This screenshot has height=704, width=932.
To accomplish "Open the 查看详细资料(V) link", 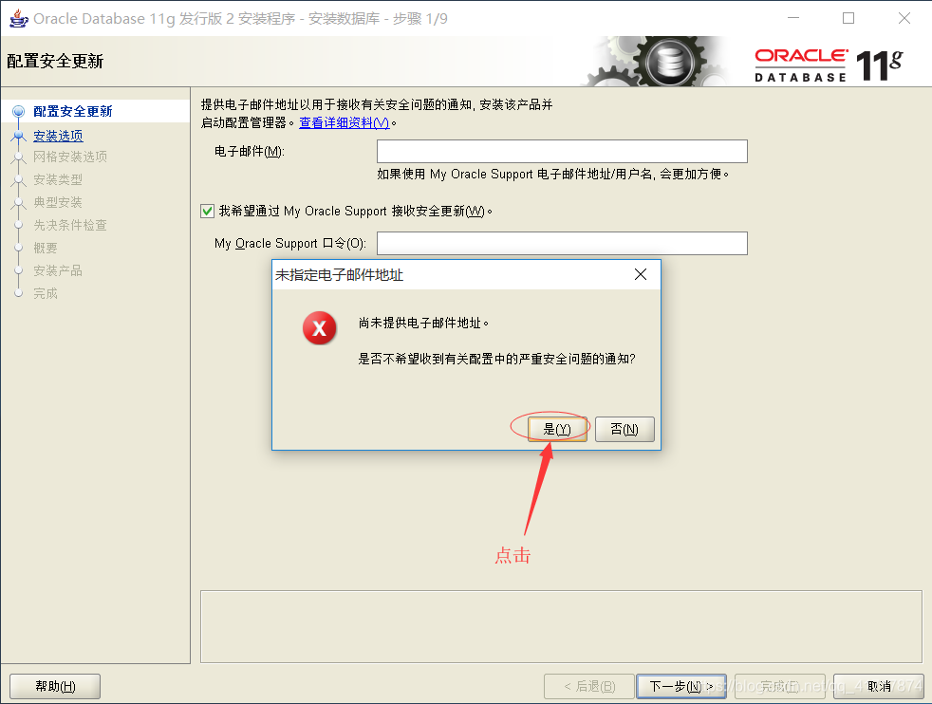I will (x=345, y=123).
